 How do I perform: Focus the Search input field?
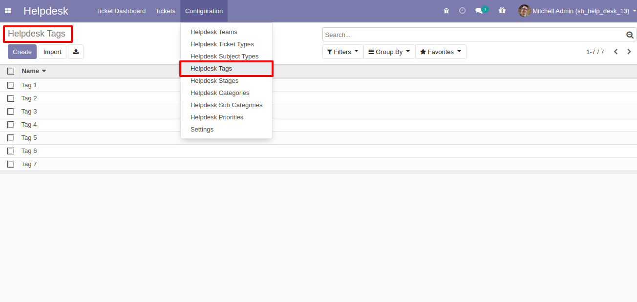(x=474, y=35)
